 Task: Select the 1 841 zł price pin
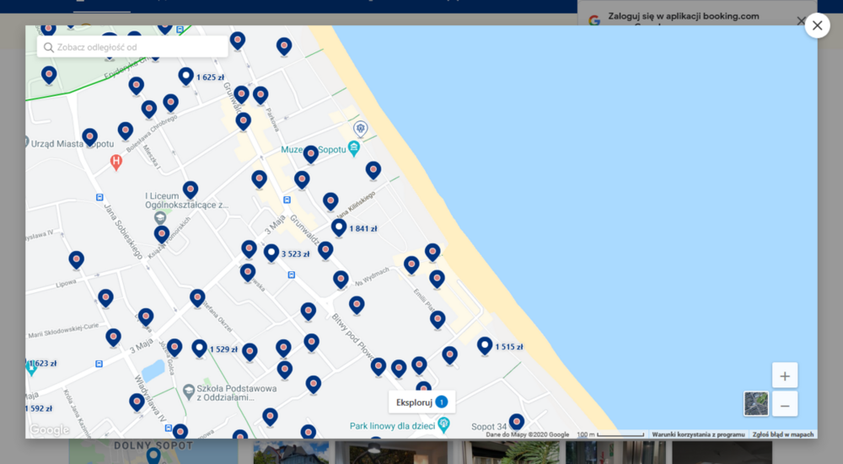339,227
